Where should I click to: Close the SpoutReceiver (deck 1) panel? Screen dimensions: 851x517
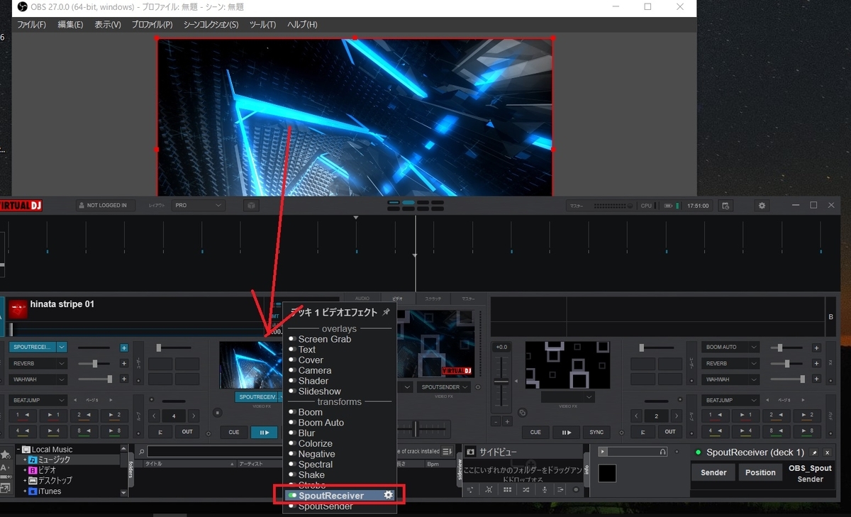pos(827,452)
